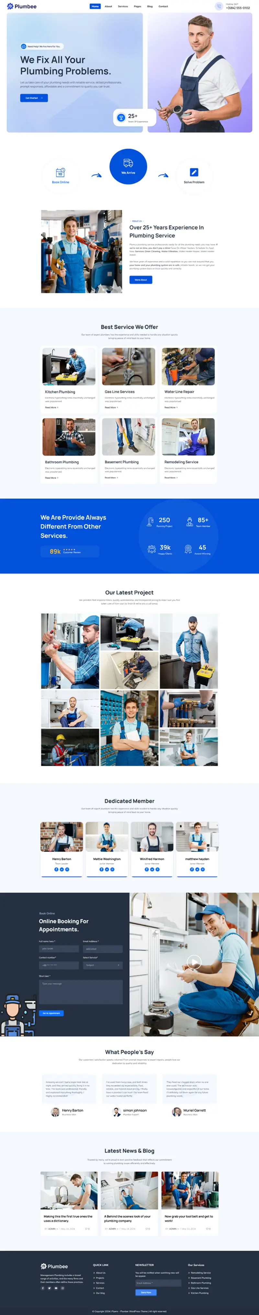Open the Instagram icon in the footer
This screenshot has height=1315, width=259.
[63, 1288]
